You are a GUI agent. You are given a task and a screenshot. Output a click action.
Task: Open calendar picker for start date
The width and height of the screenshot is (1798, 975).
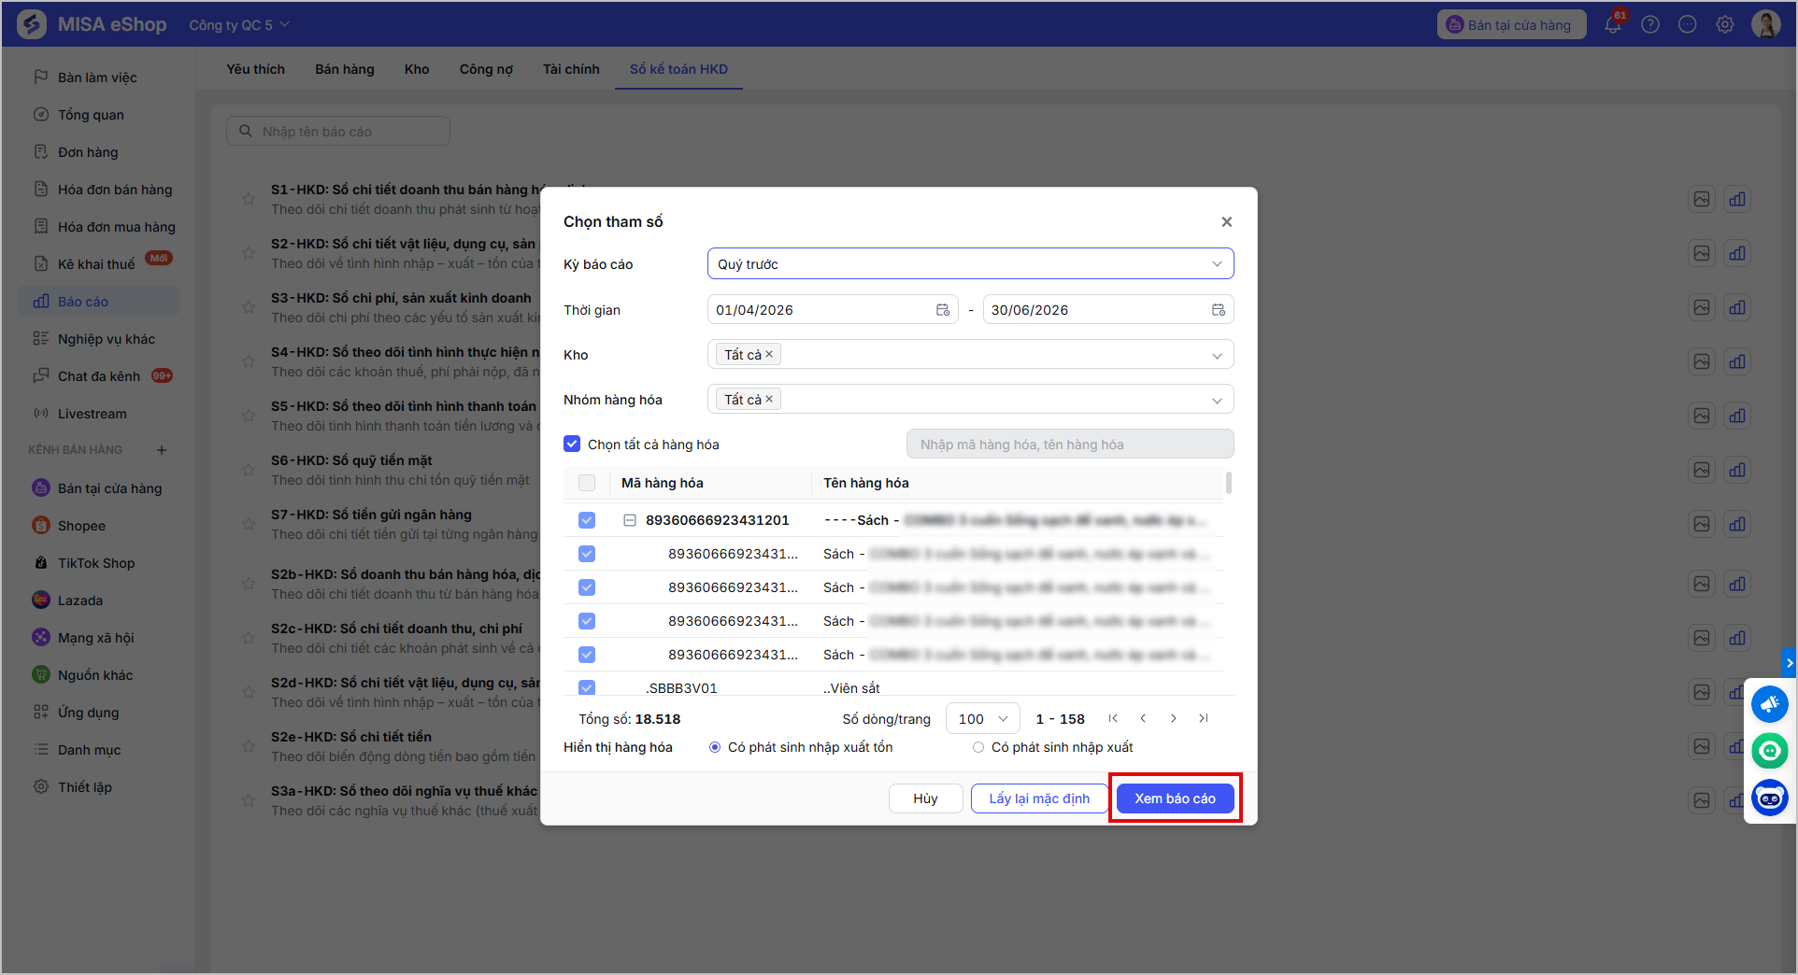(943, 310)
